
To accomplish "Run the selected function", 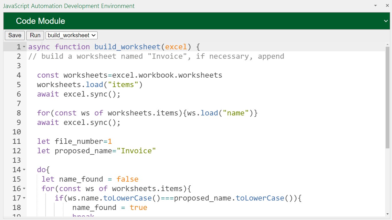I will tap(35, 35).
